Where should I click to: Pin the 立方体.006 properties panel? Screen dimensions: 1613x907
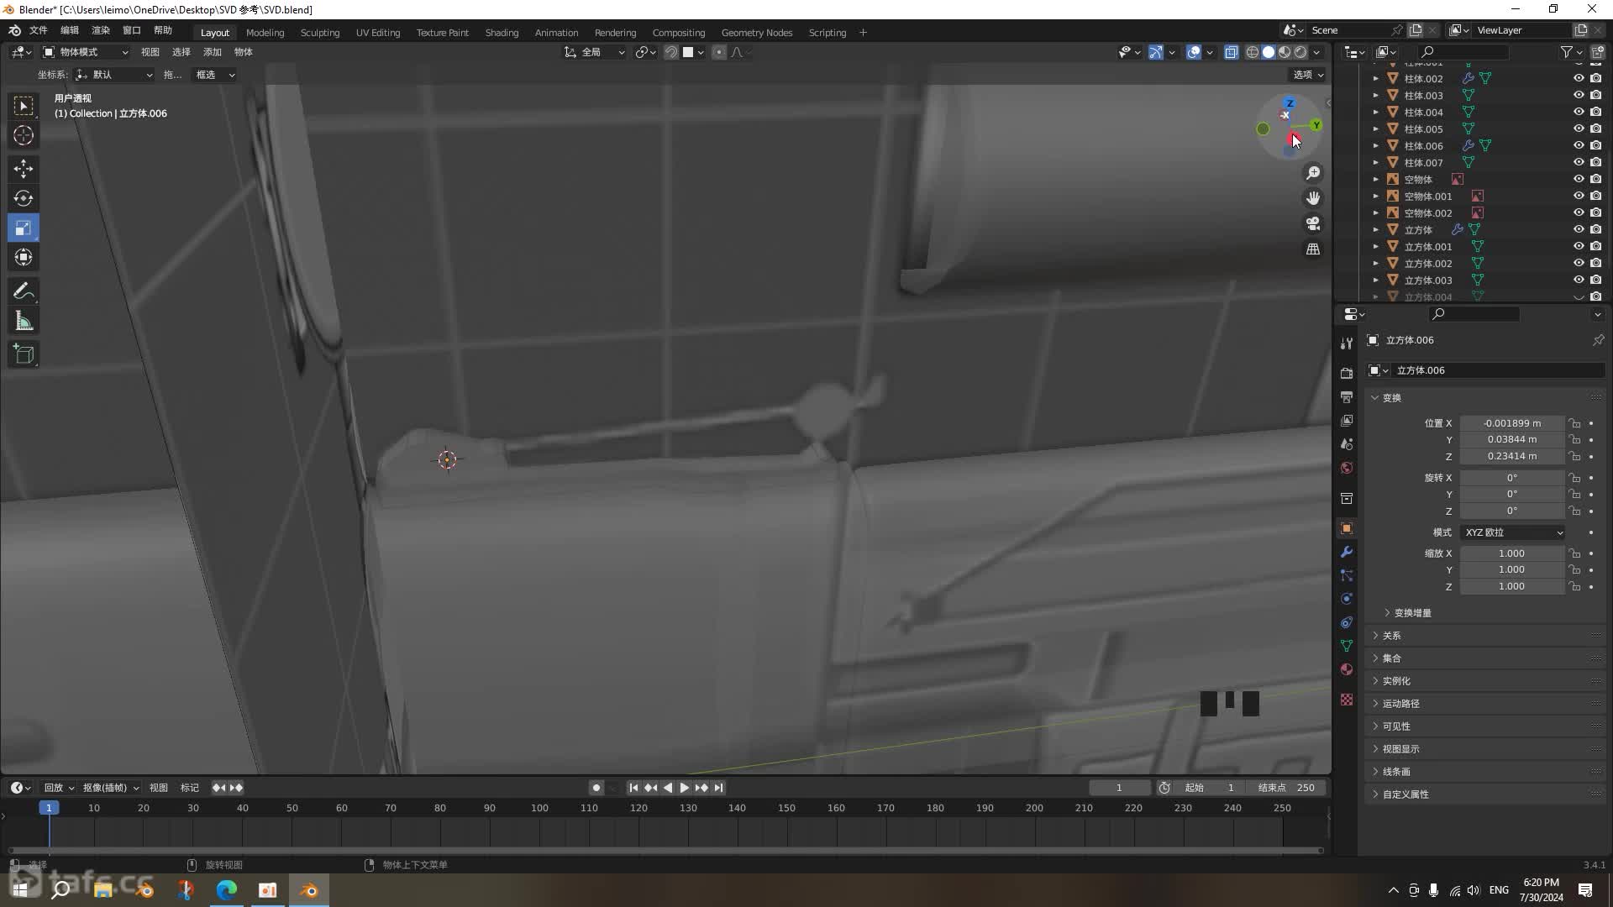[x=1598, y=340]
